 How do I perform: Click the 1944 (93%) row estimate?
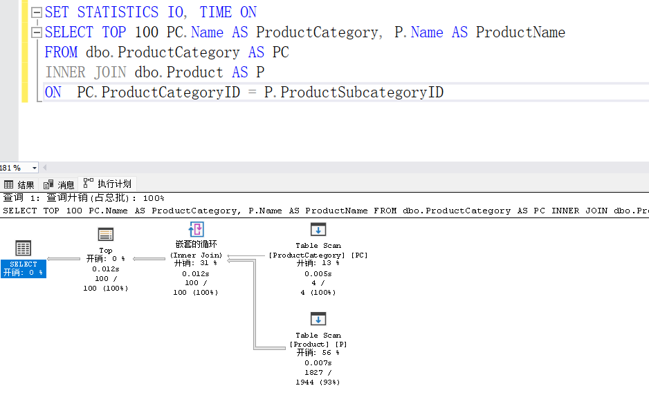318,382
